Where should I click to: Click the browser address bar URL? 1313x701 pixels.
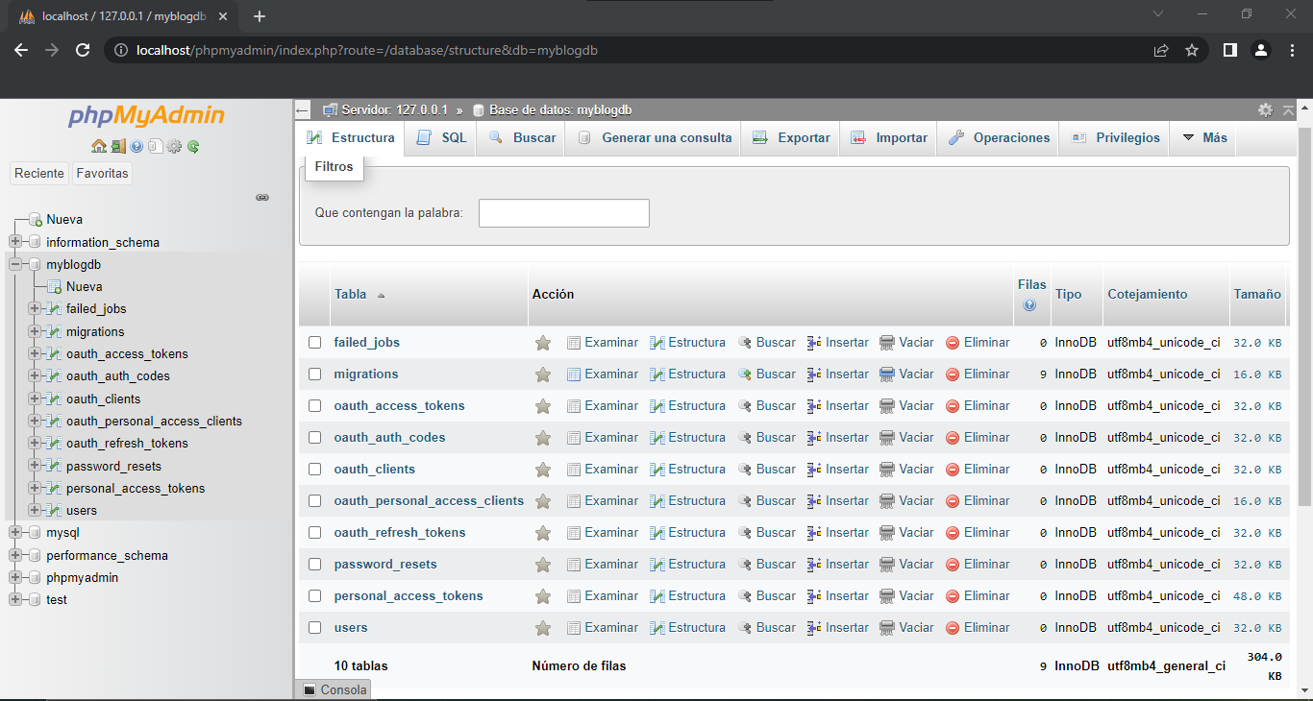(x=367, y=50)
